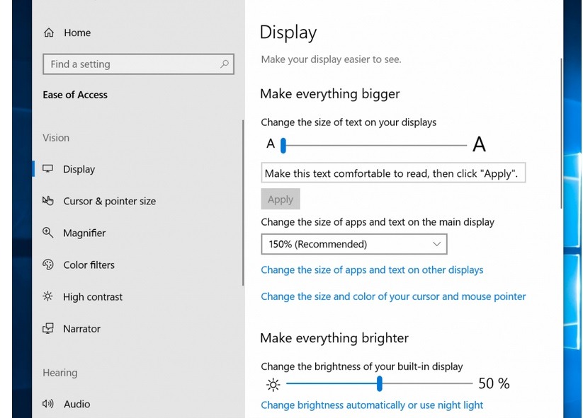Click the small A at text slider start

pyautogui.click(x=271, y=144)
